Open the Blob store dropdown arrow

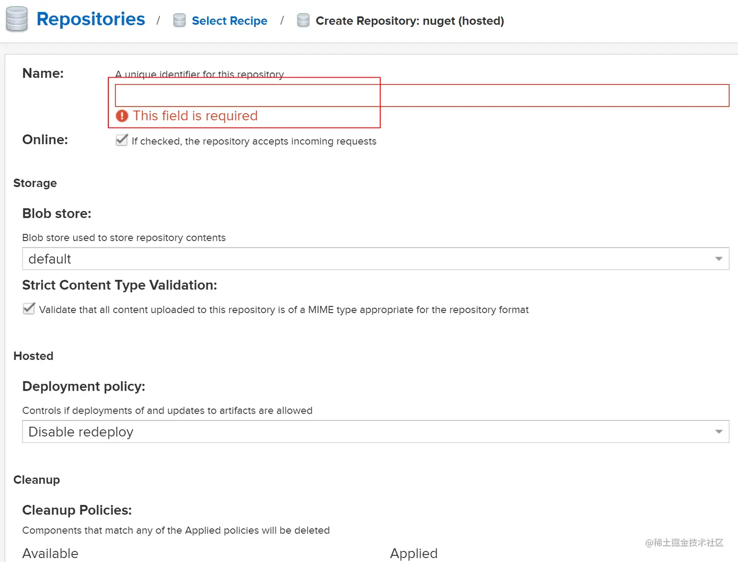(718, 259)
